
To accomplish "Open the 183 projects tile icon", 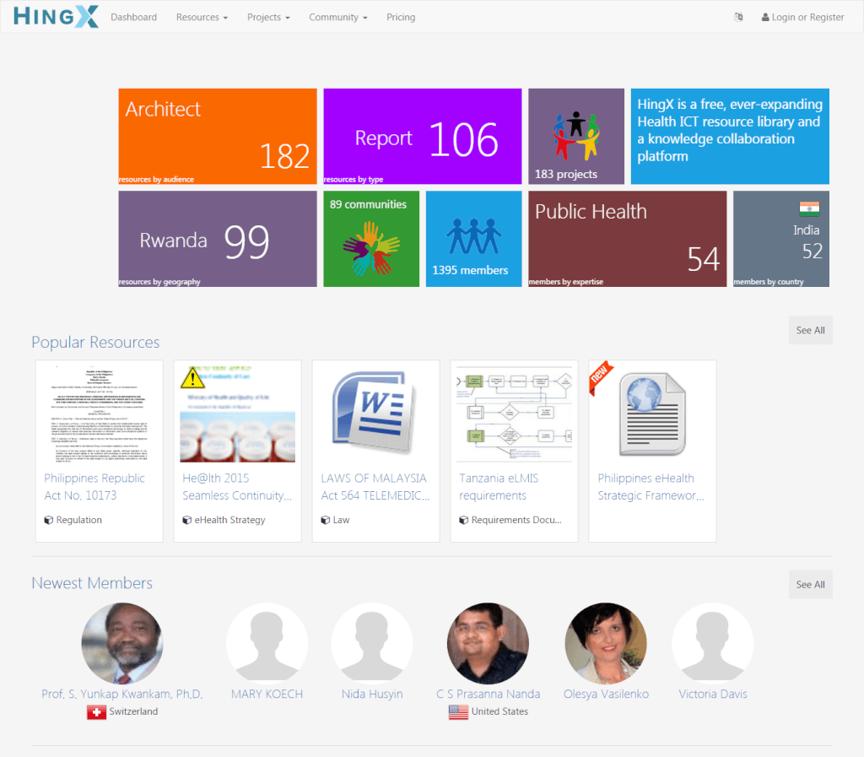I will (576, 136).
